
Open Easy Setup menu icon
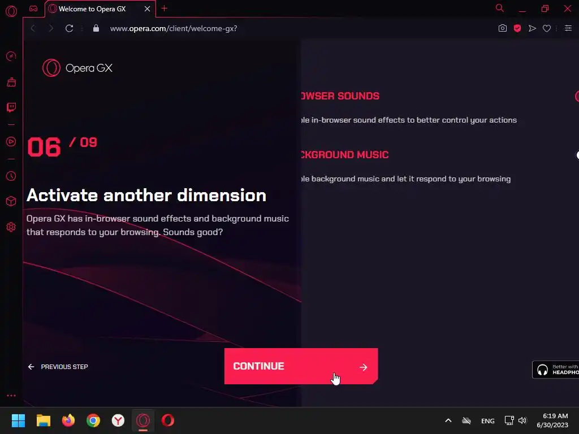[568, 28]
